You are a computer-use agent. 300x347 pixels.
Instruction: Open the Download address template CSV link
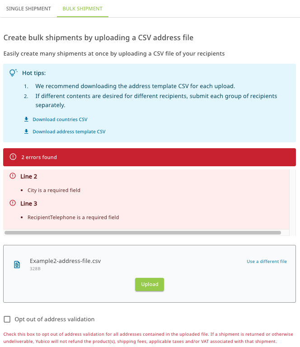tap(69, 131)
